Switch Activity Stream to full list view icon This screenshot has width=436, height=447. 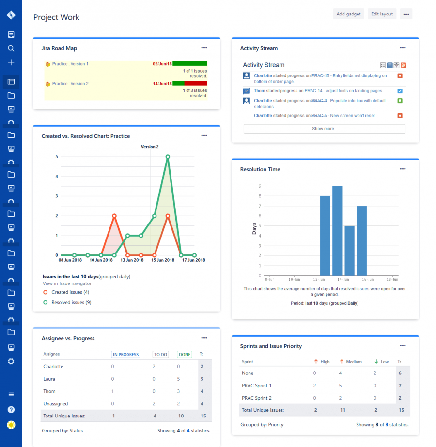click(x=390, y=65)
